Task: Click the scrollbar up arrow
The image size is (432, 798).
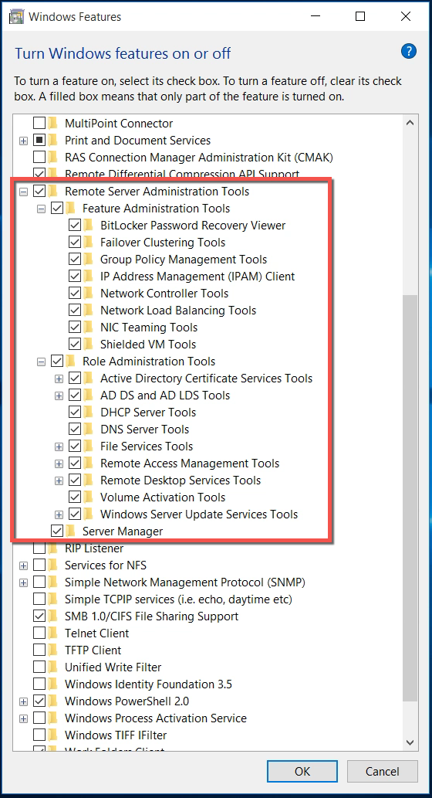Action: [410, 123]
